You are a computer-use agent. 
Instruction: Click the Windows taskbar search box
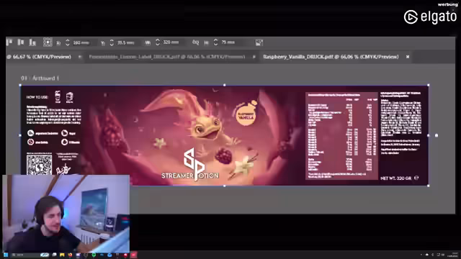(x=26, y=255)
